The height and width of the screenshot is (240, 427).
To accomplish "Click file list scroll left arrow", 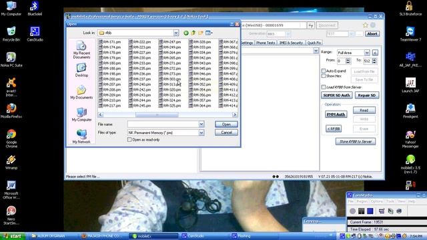I will [101, 115].
